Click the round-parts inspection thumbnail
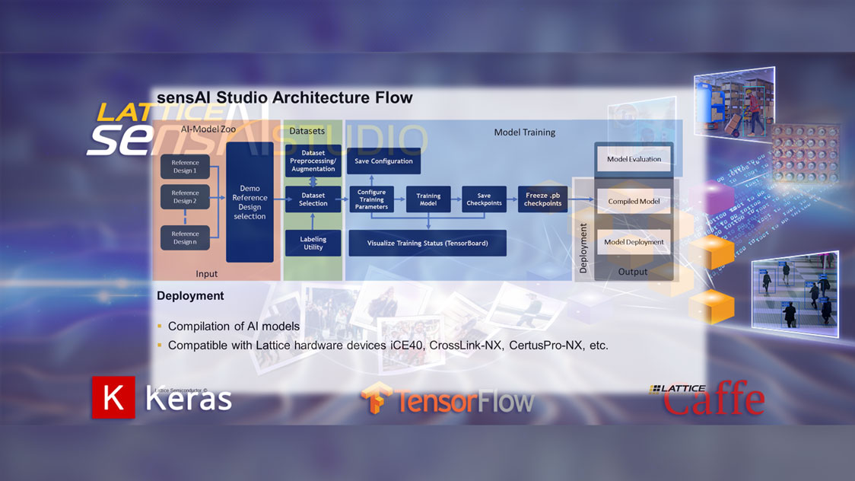The height and width of the screenshot is (481, 855). tap(806, 154)
